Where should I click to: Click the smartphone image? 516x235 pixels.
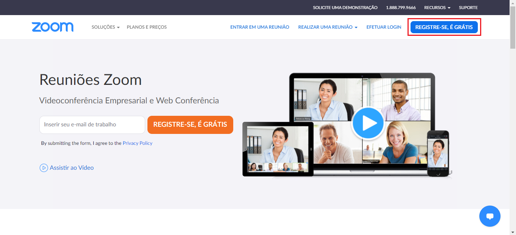click(438, 153)
